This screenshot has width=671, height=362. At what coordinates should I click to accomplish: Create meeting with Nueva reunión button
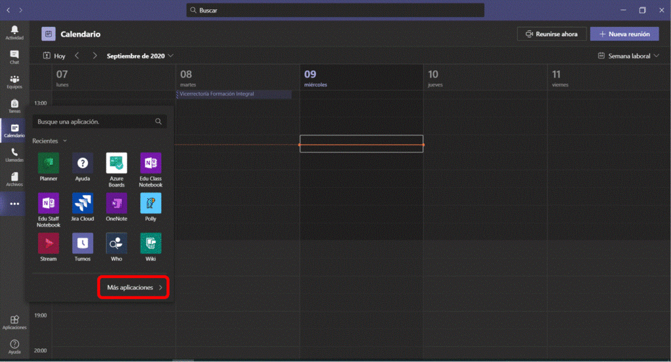624,34
